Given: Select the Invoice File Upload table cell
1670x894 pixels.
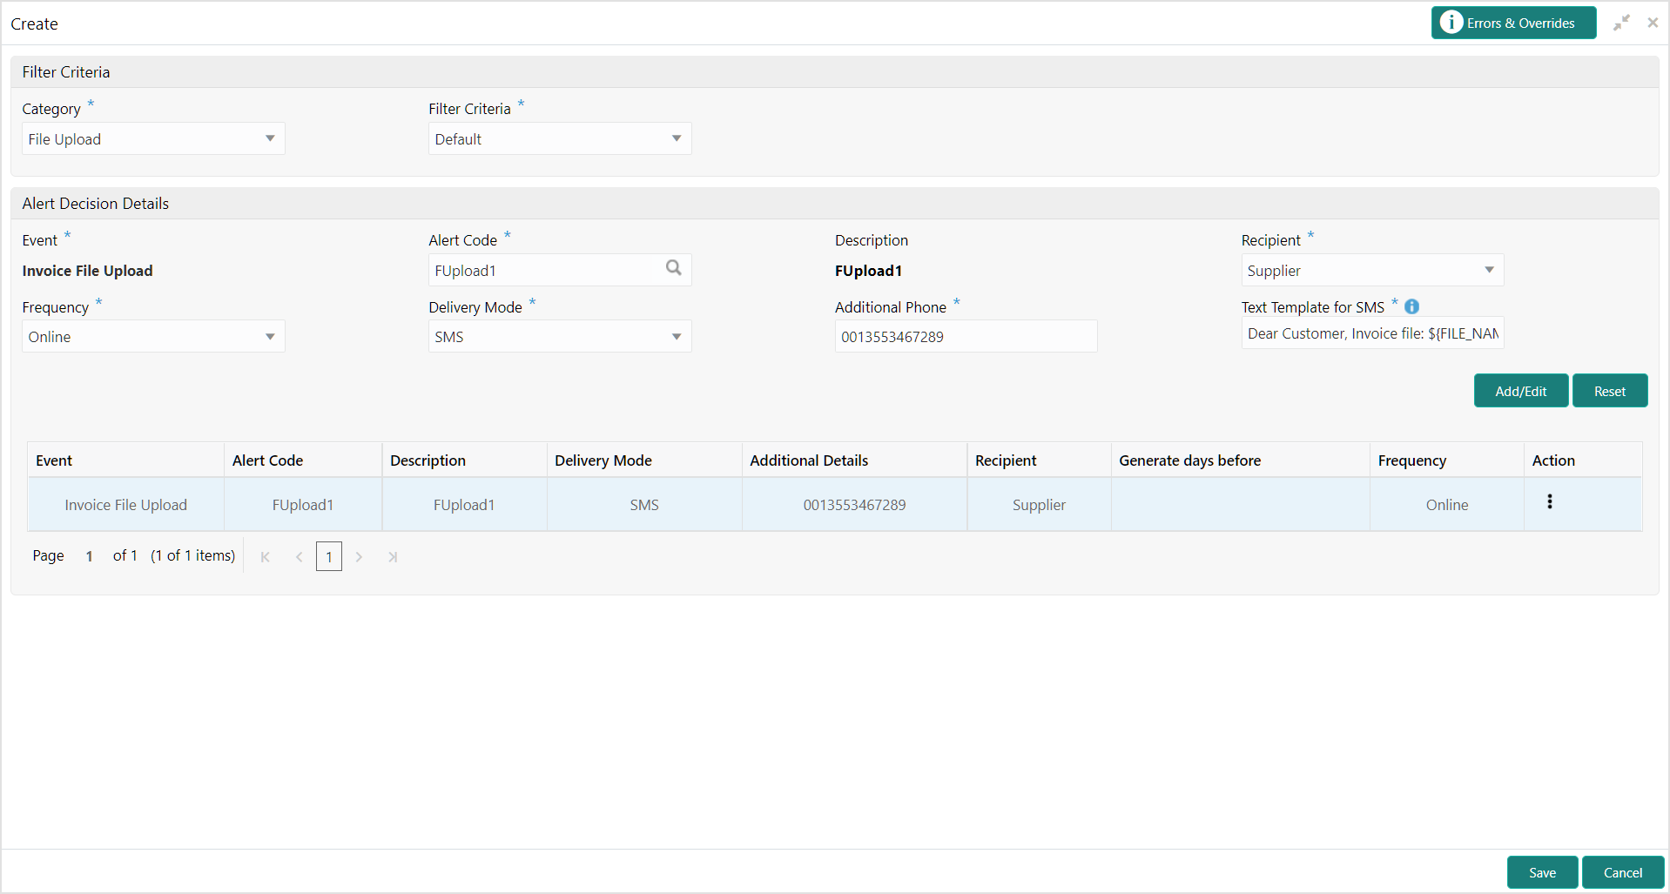Looking at the screenshot, I should [x=126, y=505].
